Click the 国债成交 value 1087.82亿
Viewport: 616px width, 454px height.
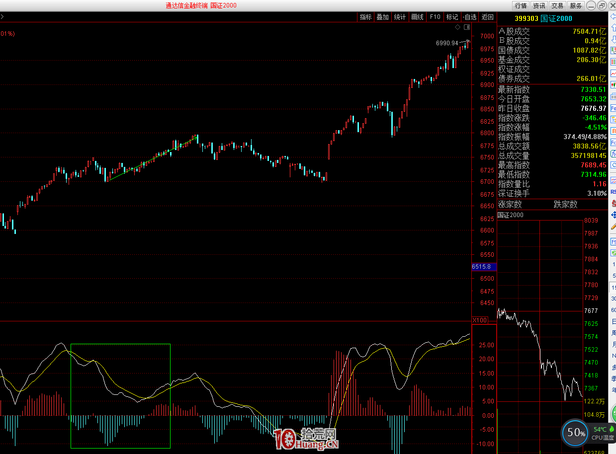[590, 50]
